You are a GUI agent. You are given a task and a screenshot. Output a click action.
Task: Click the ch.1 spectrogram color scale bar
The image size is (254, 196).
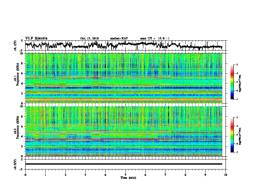232,82
